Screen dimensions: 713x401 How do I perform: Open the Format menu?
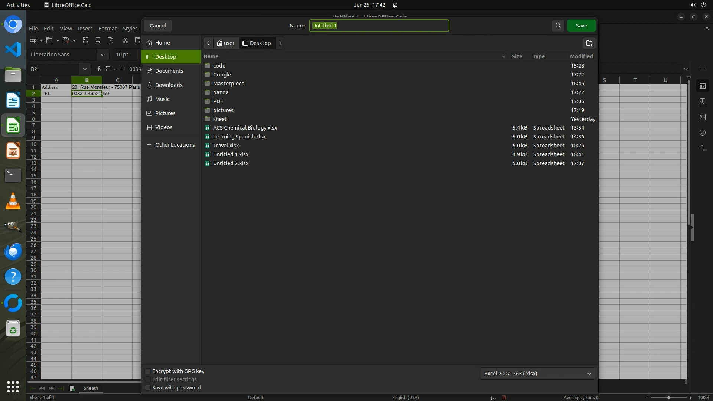tap(107, 29)
